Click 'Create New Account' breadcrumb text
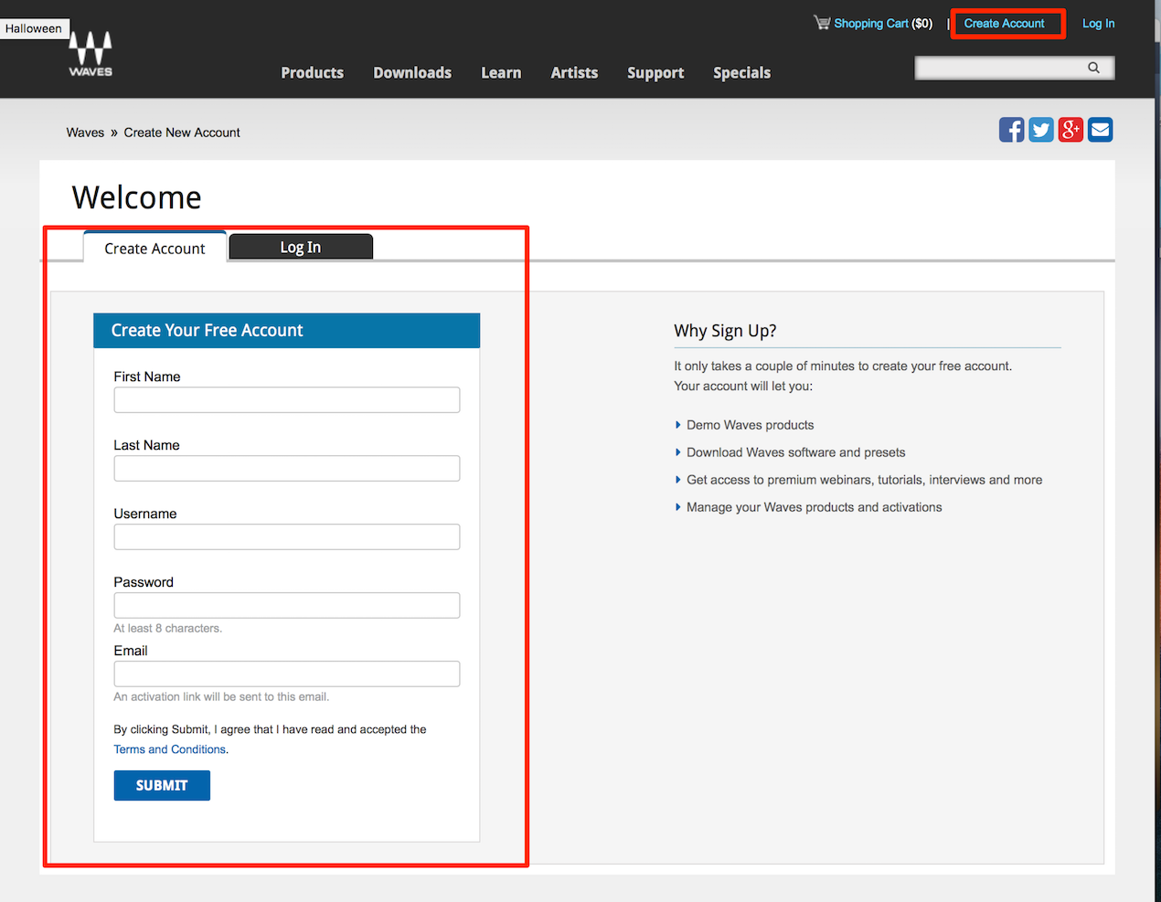This screenshot has height=902, width=1161. (182, 133)
